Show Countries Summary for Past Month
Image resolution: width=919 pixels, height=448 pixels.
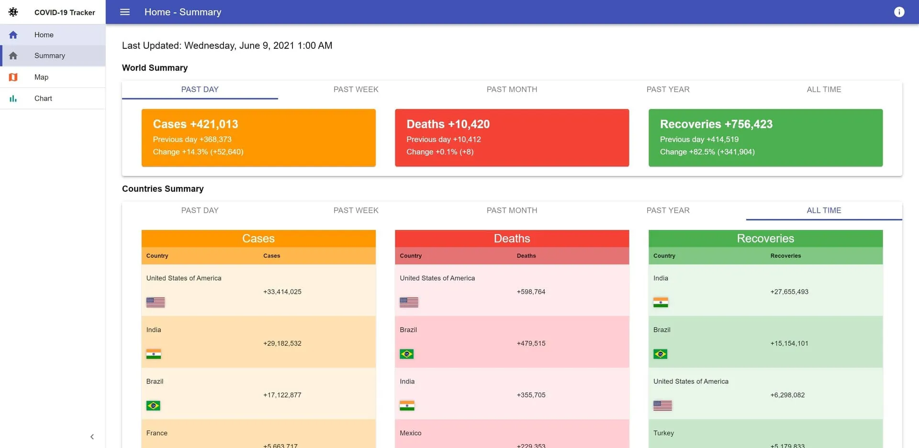[x=512, y=210]
